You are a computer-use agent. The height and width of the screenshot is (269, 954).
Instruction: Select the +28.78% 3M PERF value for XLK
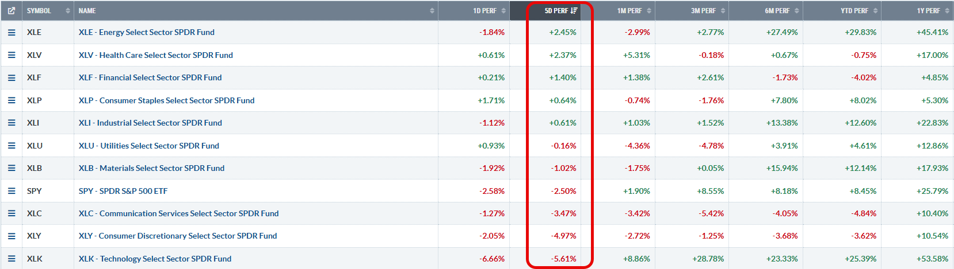tap(708, 259)
